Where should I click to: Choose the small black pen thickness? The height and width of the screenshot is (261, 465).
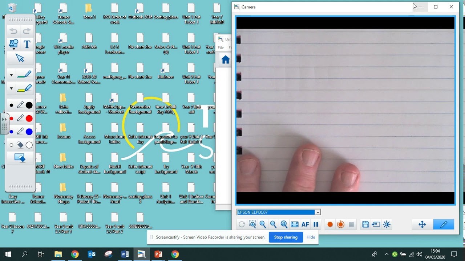coord(12,105)
